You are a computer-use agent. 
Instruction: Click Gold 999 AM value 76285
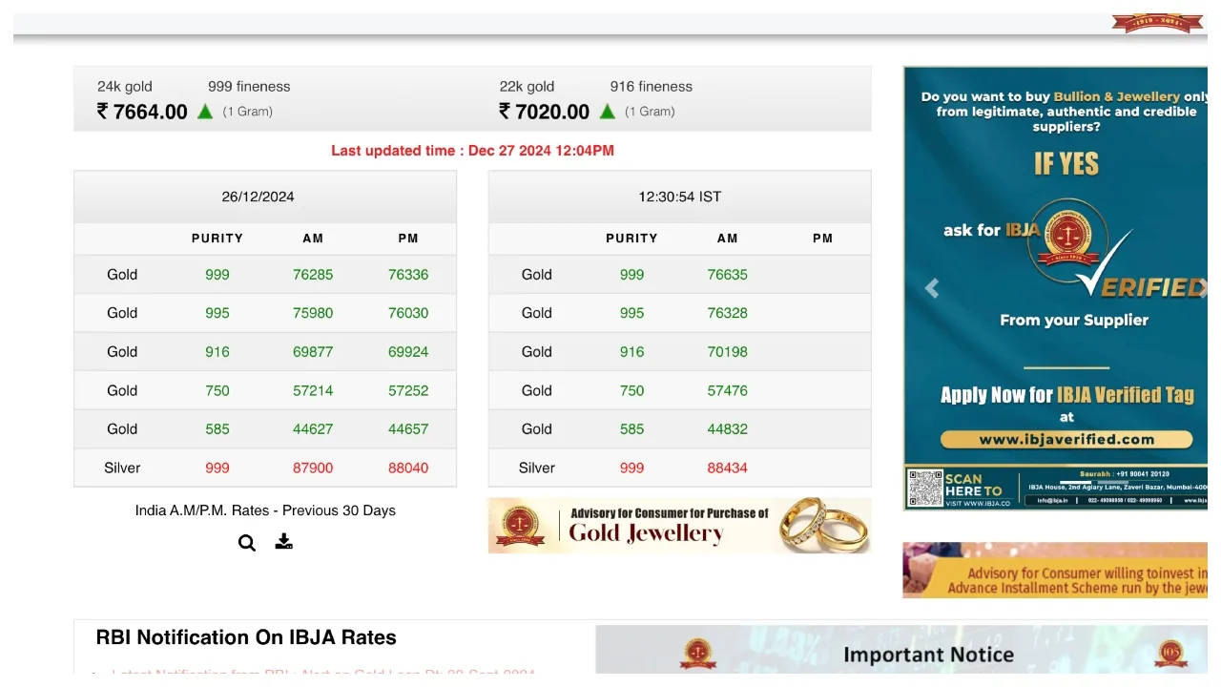click(x=313, y=275)
